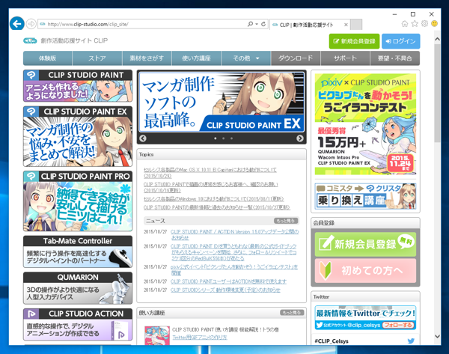The height and width of the screenshot is (354, 449).
Task: Open the browser Home icon
Action: [x=405, y=24]
